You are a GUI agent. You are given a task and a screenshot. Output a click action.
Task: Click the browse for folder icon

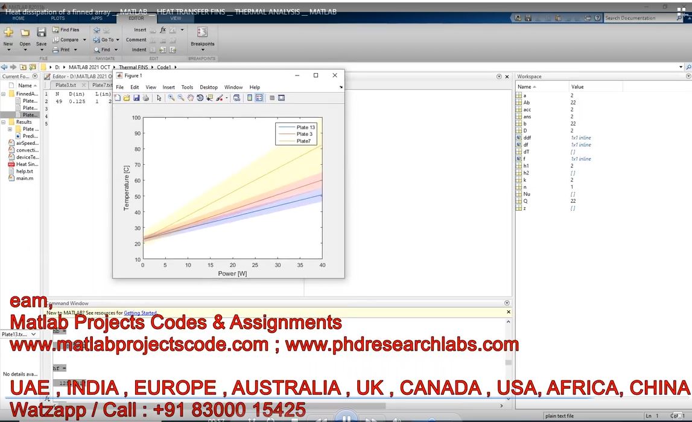(x=32, y=67)
